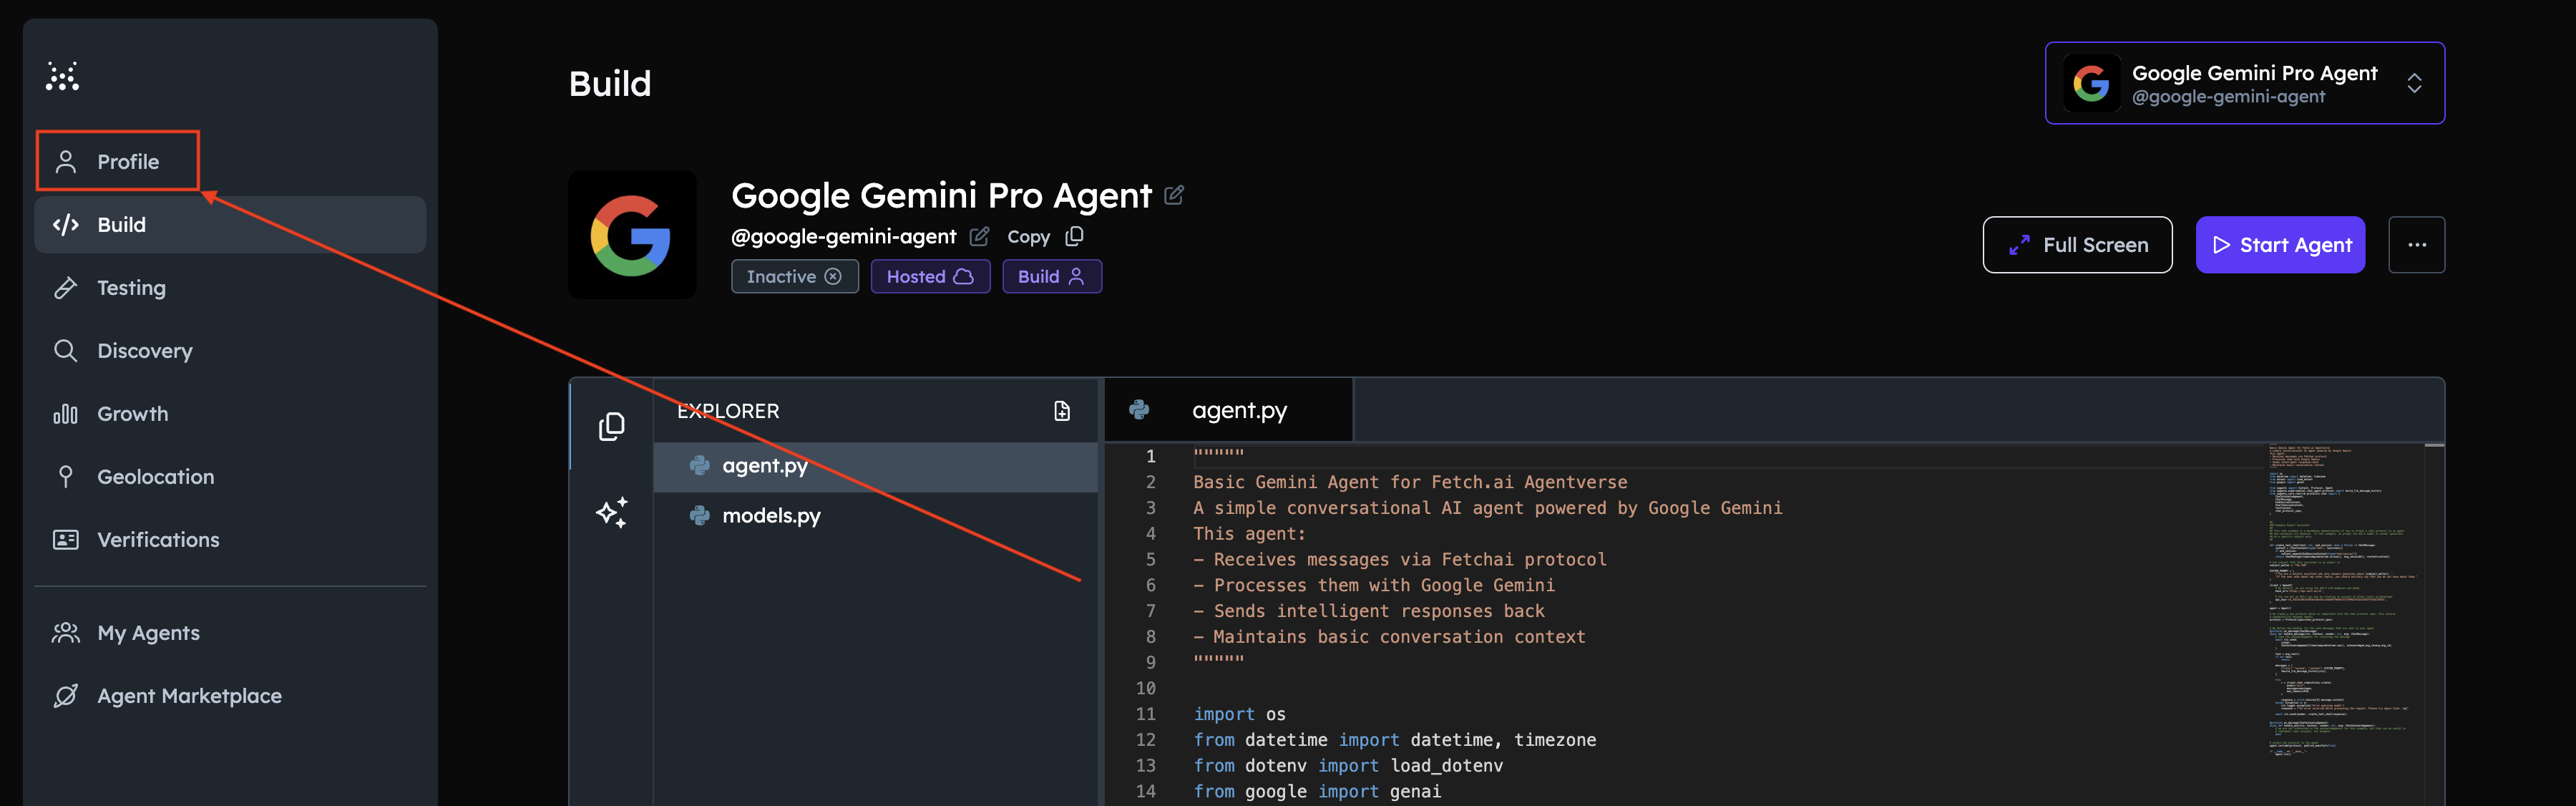Switch to the agent.py editor tab
Image resolution: width=2576 pixels, height=806 pixels.
[x=1228, y=410]
